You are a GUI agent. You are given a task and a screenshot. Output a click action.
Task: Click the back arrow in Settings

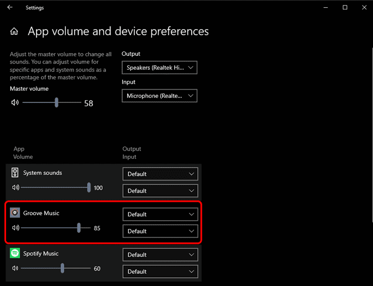[9, 8]
